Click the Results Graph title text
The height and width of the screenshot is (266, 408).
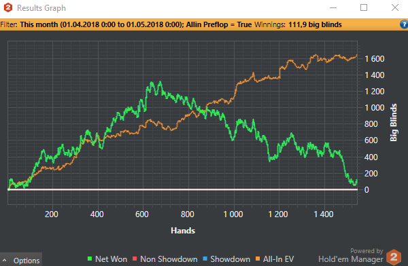[x=41, y=8]
